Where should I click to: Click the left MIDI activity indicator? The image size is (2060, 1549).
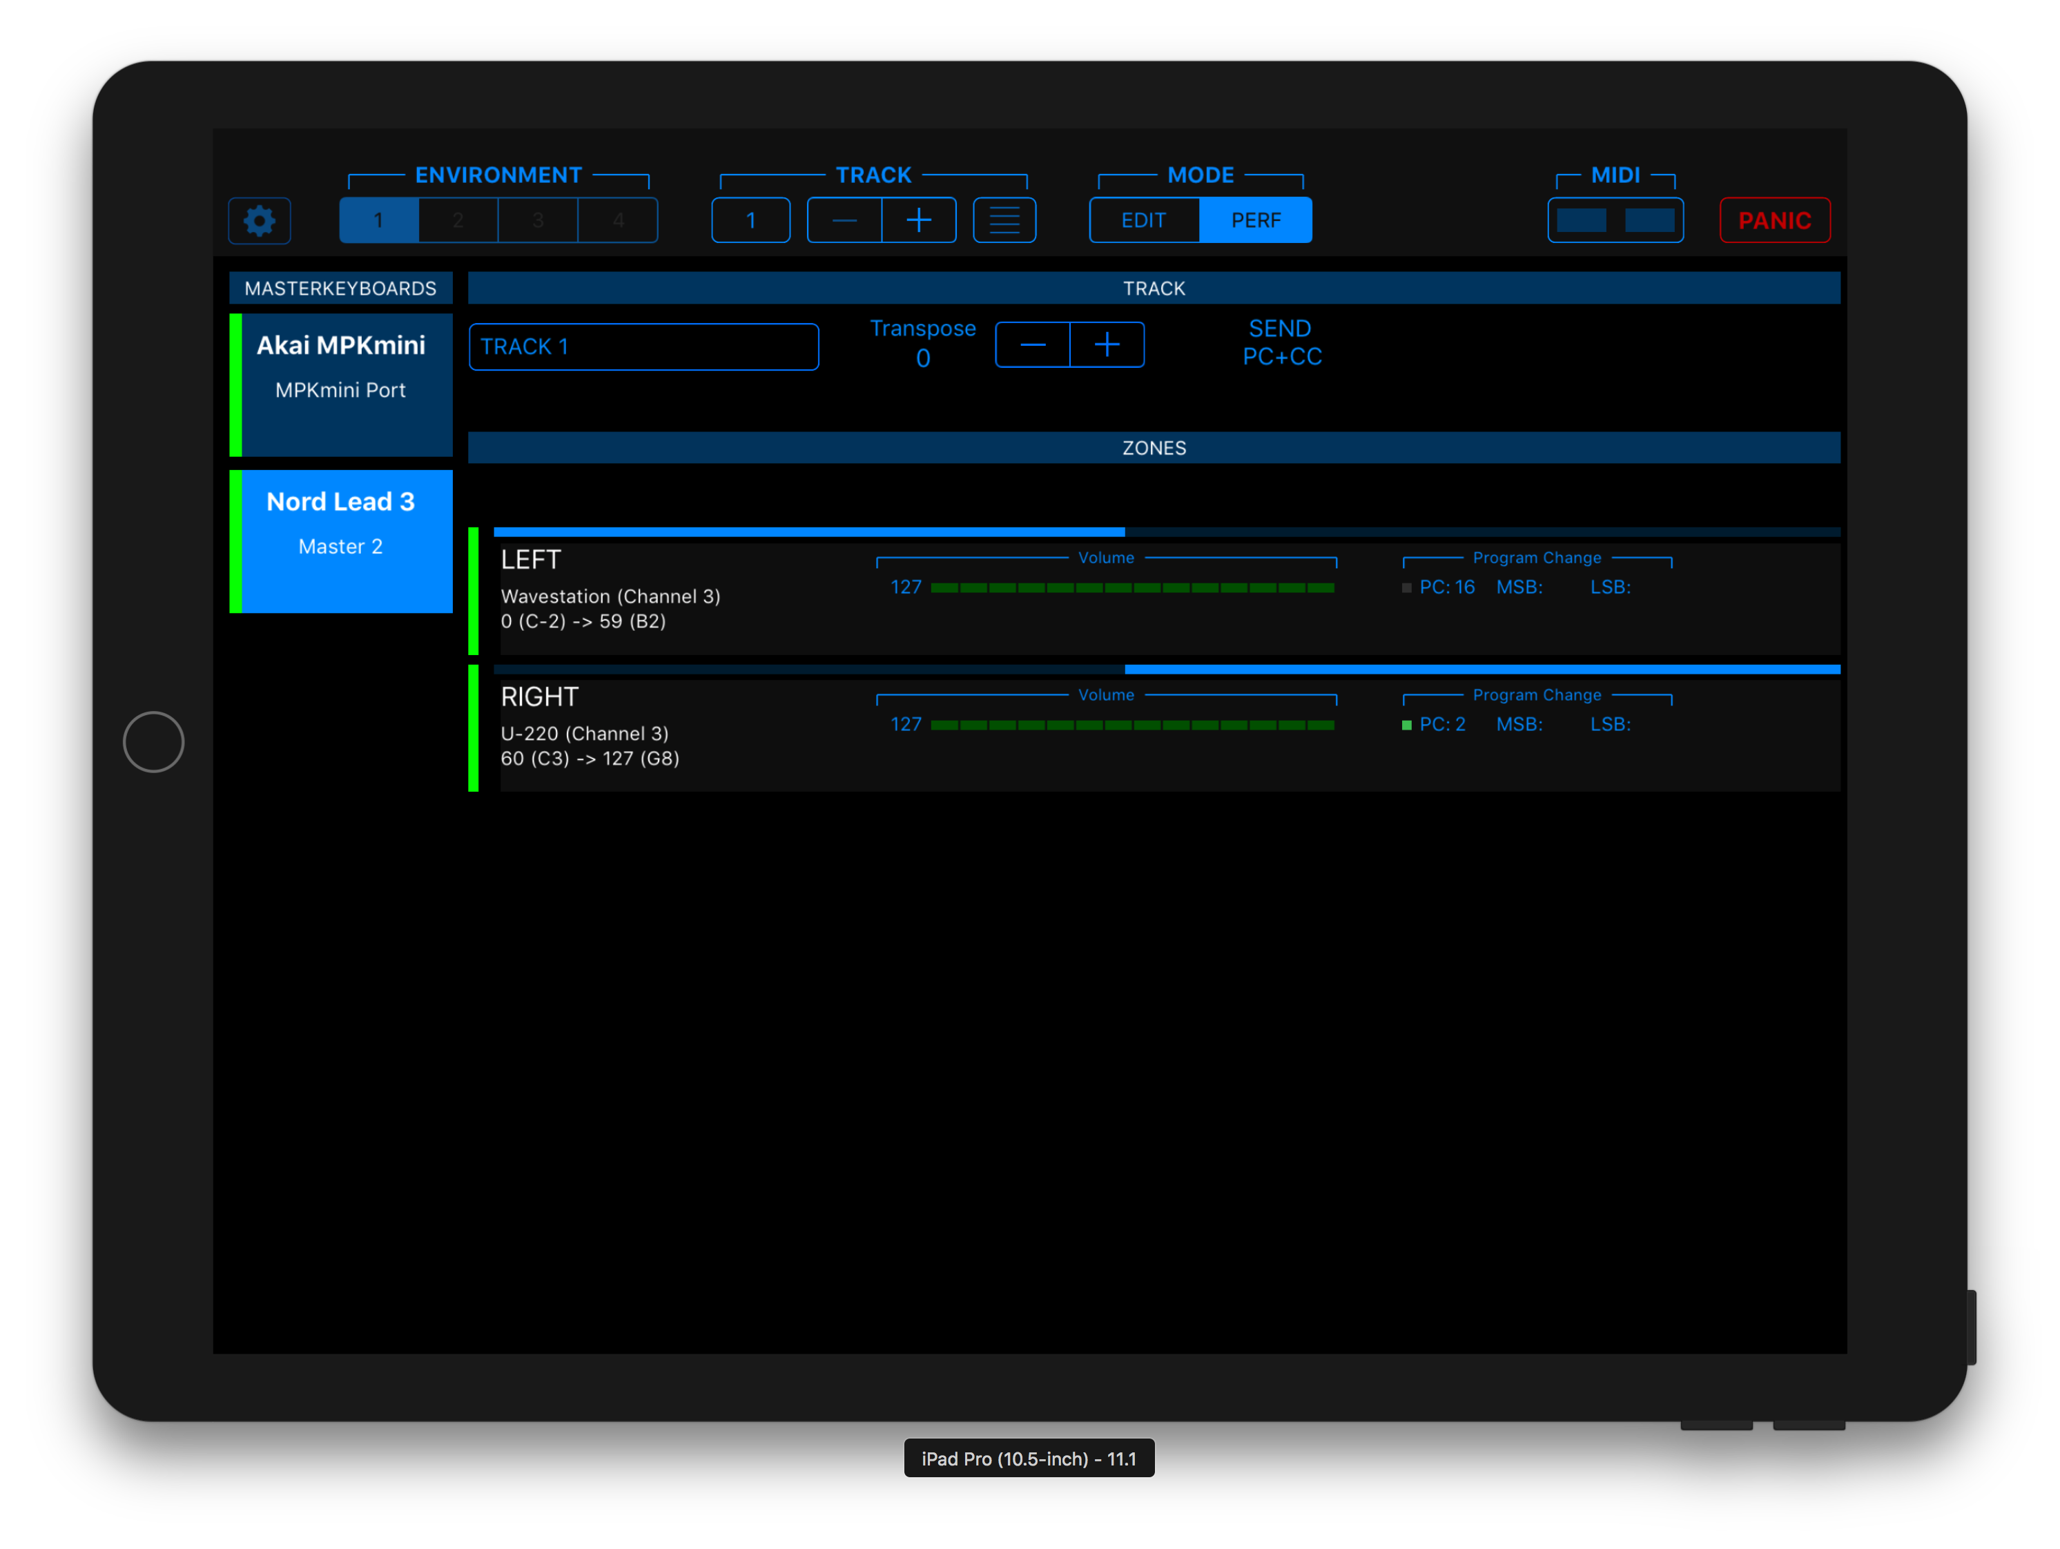pos(1580,221)
